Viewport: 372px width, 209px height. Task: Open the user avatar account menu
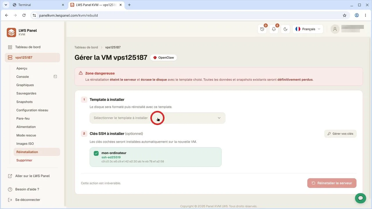tap(335, 29)
